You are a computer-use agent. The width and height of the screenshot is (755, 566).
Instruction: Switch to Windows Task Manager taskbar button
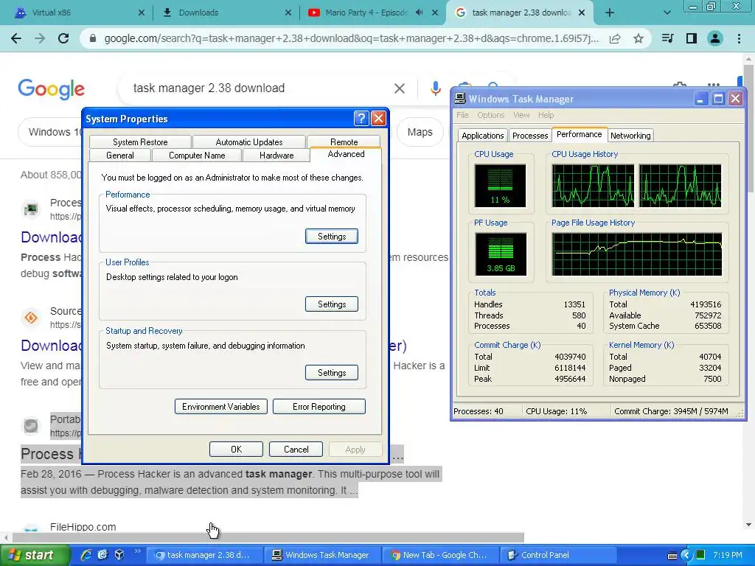pyautogui.click(x=321, y=555)
